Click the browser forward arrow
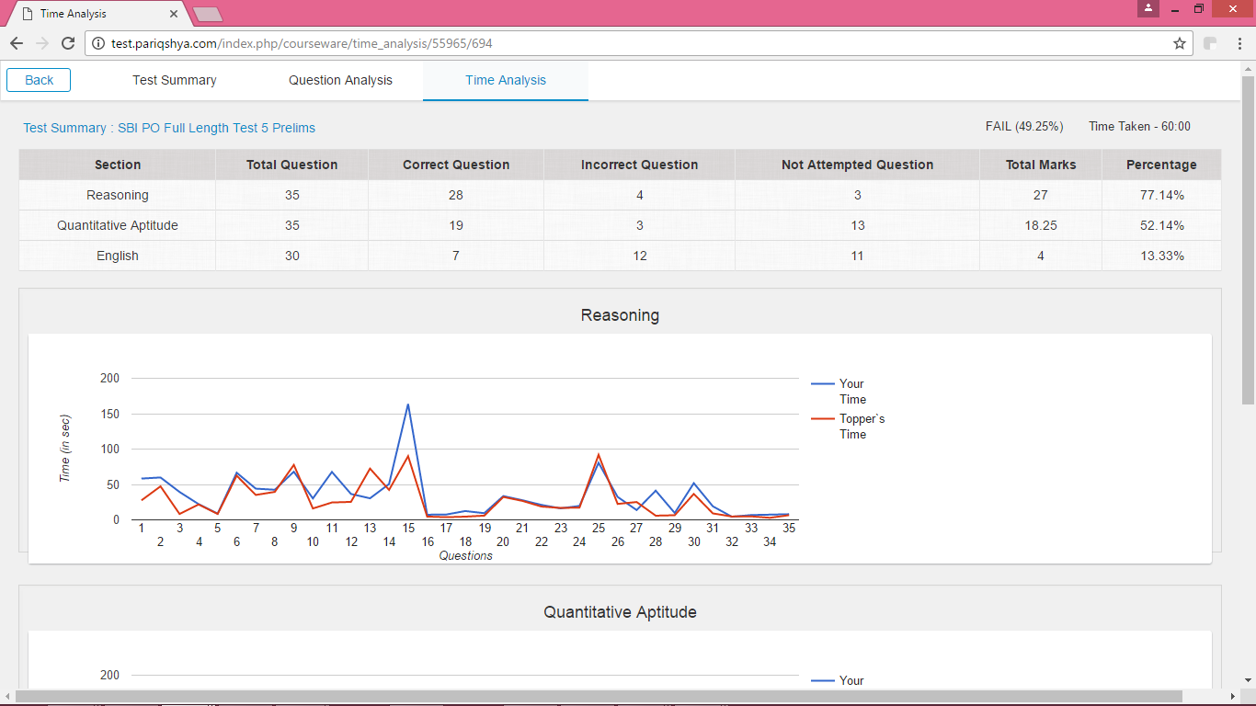The image size is (1256, 706). [41, 43]
